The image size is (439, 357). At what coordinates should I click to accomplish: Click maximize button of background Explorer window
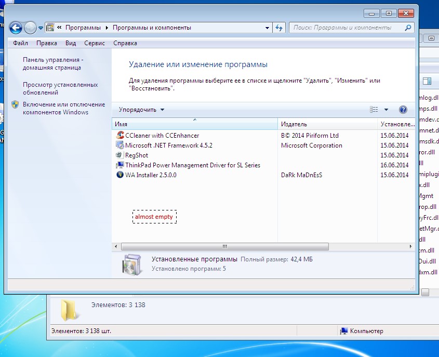click(x=431, y=38)
